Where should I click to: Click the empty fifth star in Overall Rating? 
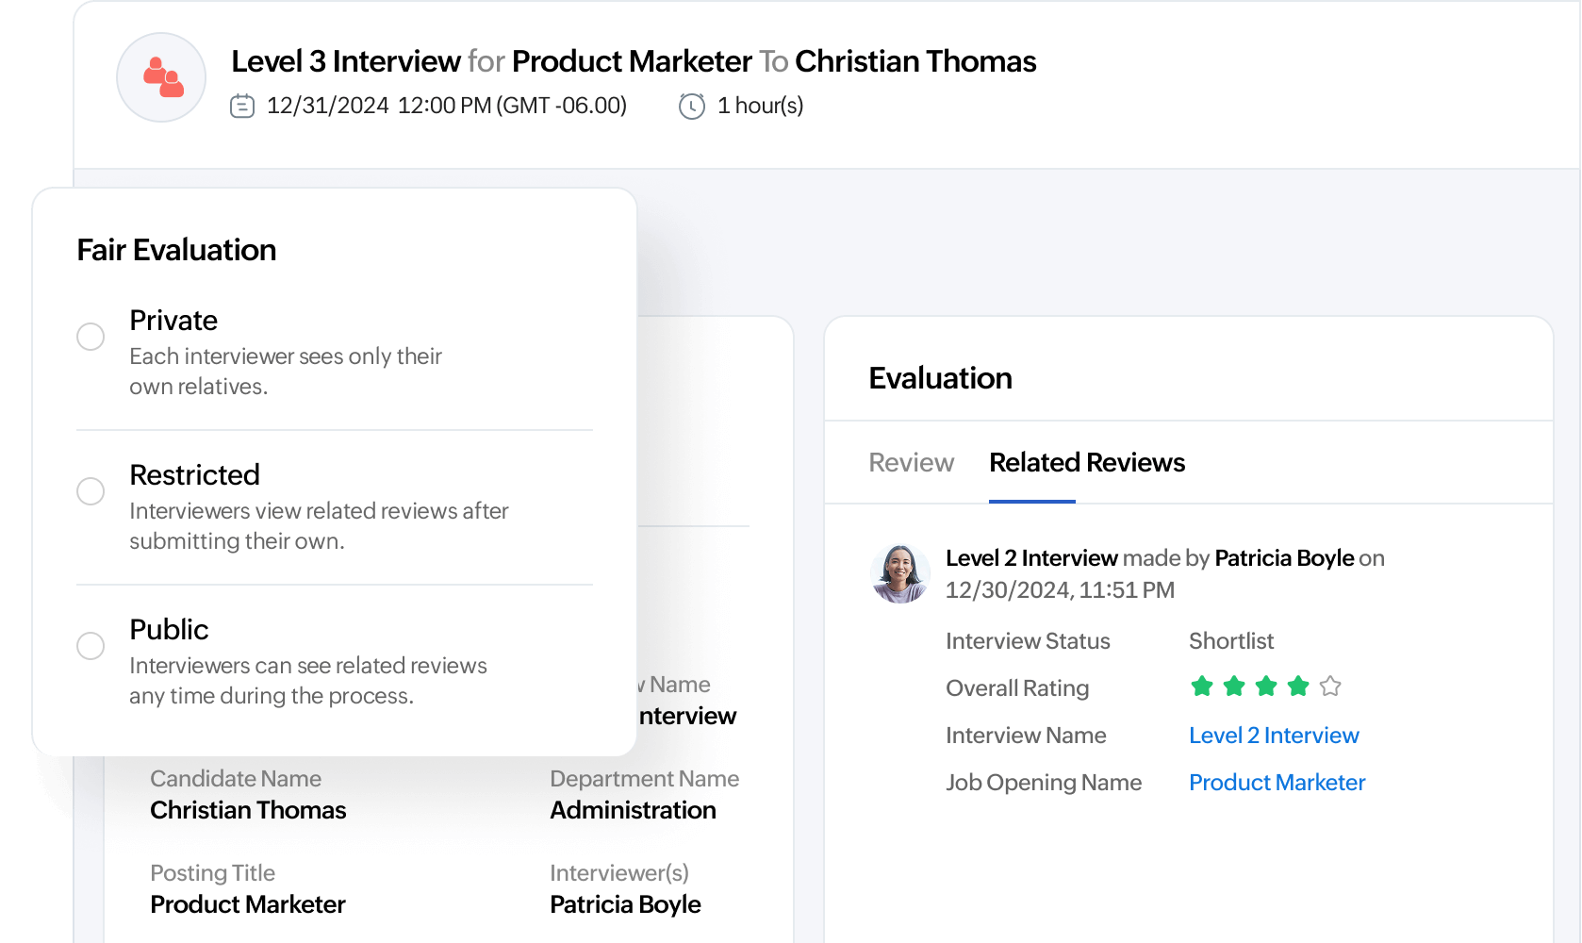tap(1329, 687)
